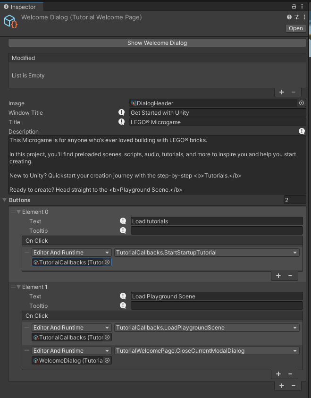The width and height of the screenshot is (311, 398).
Task: Open the component help reference icon
Action: (289, 17)
